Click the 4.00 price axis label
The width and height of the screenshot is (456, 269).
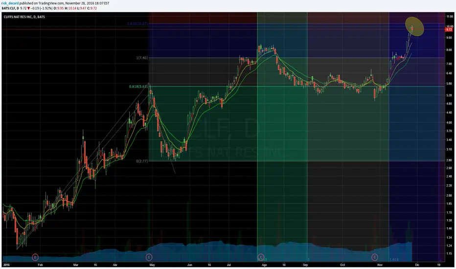(x=449, y=123)
